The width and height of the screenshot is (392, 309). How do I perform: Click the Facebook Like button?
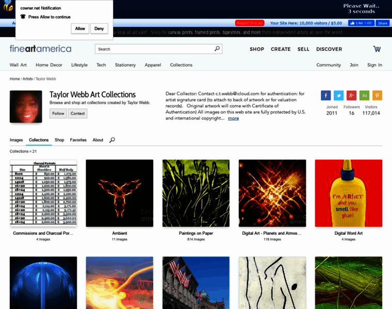click(361, 23)
